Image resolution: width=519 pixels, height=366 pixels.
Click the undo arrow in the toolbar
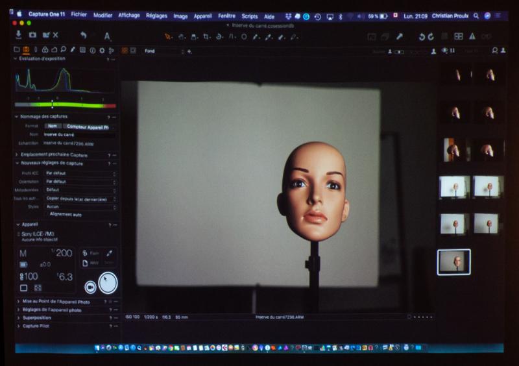(84, 36)
